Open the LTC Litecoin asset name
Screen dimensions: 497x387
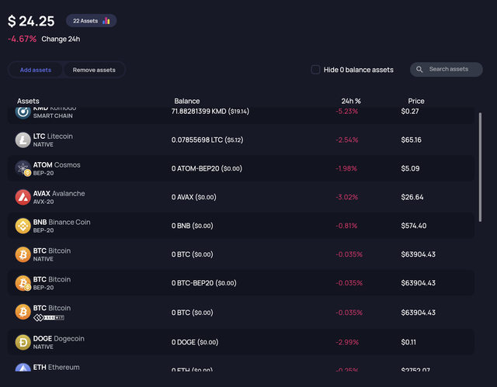[x=53, y=136]
